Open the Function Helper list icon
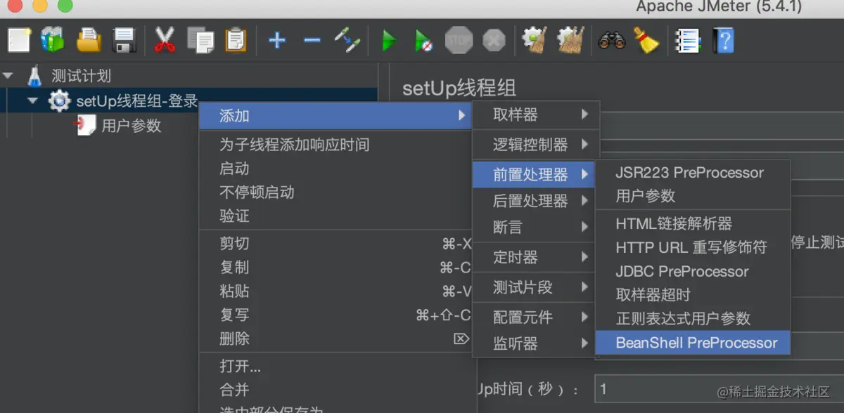 [687, 40]
